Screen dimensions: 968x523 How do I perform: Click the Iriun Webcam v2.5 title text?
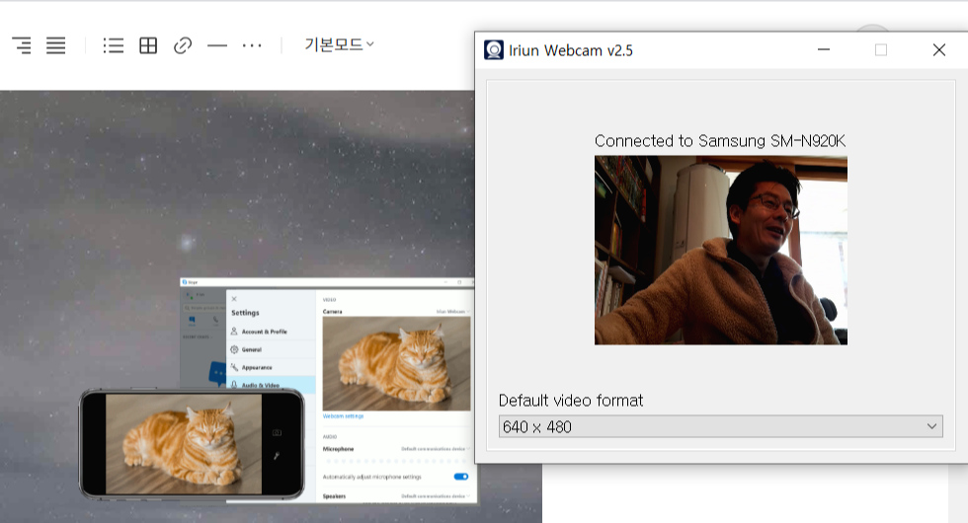click(571, 50)
